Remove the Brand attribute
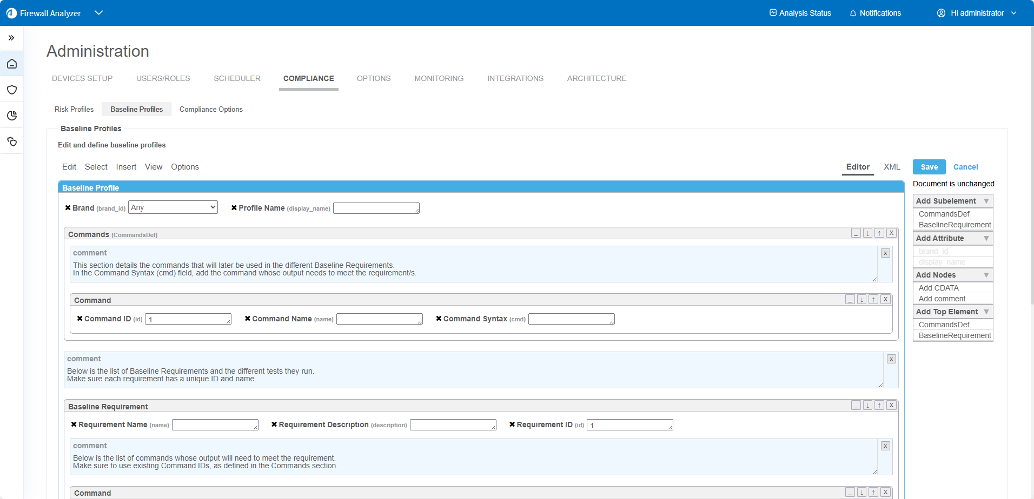1034x499 pixels. [x=68, y=208]
